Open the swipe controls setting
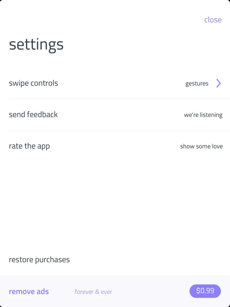The height and width of the screenshot is (307, 230). pos(115,83)
